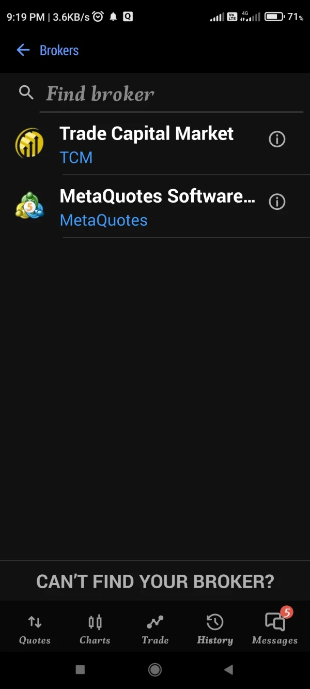The width and height of the screenshot is (310, 689).
Task: Tap the Trade Capital Market gold logo
Action: click(x=29, y=143)
